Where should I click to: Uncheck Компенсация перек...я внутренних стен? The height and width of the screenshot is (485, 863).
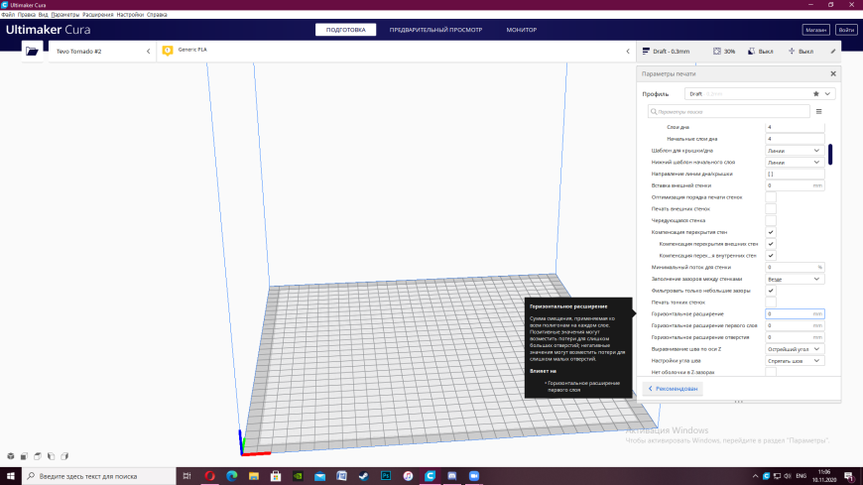tap(771, 256)
